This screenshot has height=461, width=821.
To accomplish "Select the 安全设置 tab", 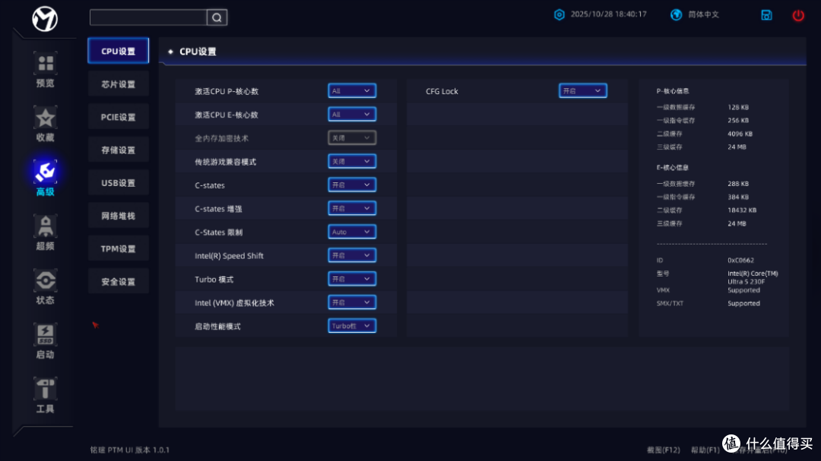I will coord(119,282).
